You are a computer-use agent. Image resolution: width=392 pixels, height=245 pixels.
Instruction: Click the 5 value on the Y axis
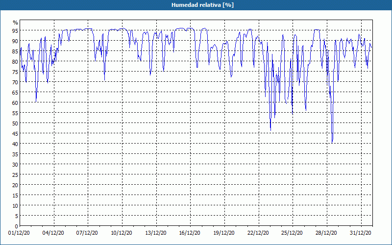pyautogui.click(x=17, y=216)
